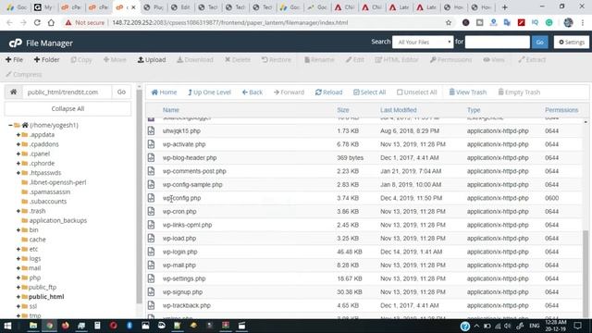Click the cPanel logo in File Manager header
The height and width of the screenshot is (333, 592).
click(16, 43)
